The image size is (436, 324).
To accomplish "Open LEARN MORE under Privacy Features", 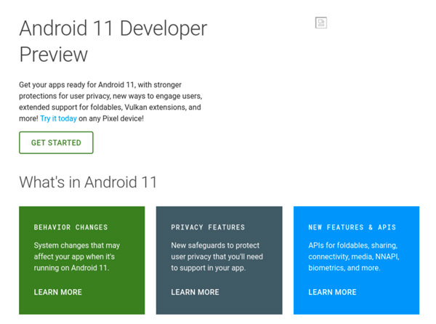I will (195, 292).
